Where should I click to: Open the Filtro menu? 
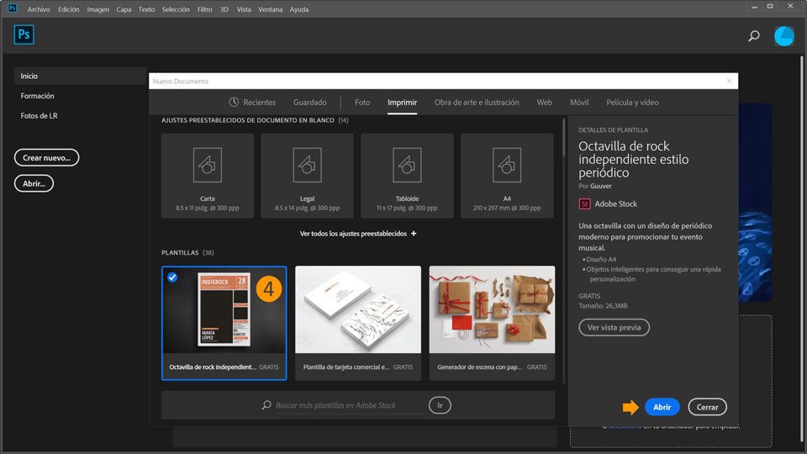[x=205, y=9]
